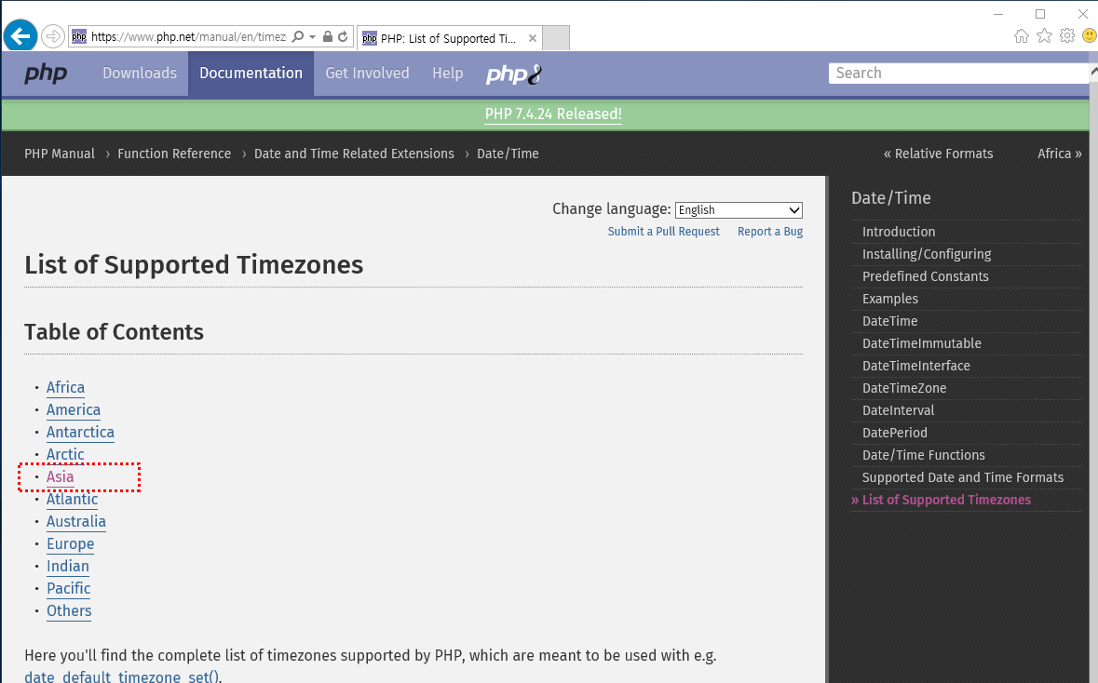
Task: Open America timezone list link
Action: 74,410
